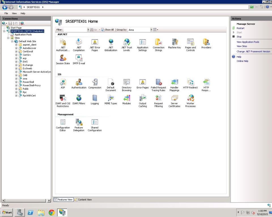272x217 pixels.
Task: Open HTTP Response Headers feature
Action: pyautogui.click(x=206, y=85)
